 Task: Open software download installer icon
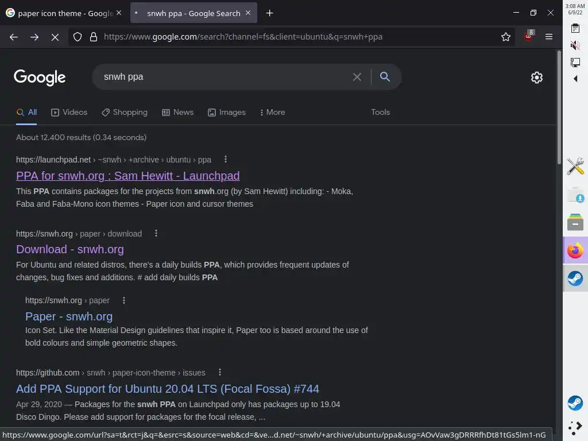575,195
